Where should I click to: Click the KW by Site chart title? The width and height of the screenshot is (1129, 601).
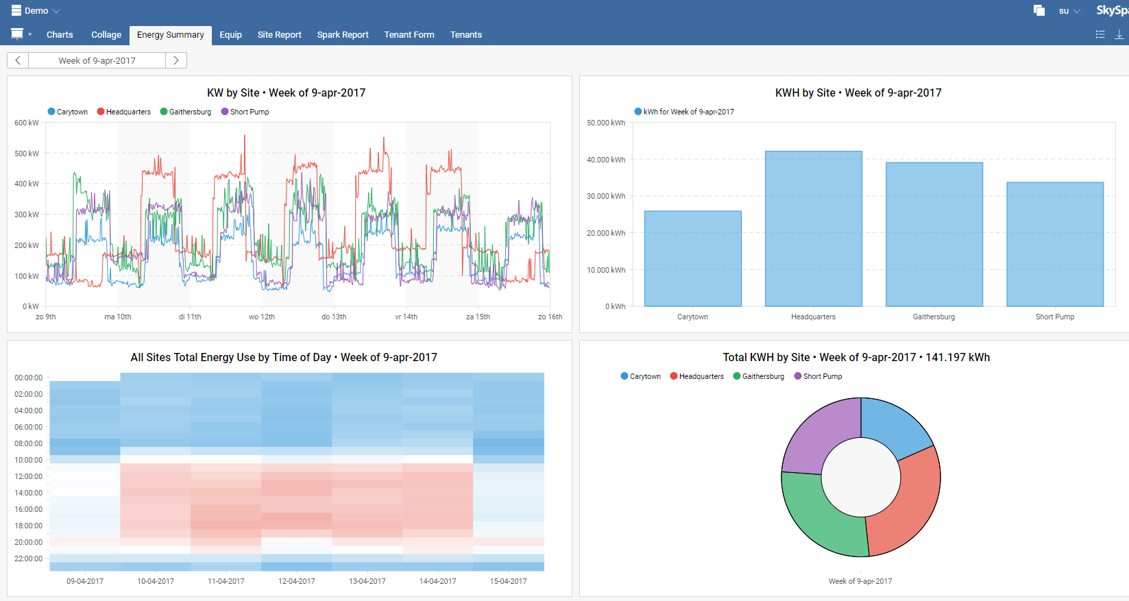click(x=287, y=93)
